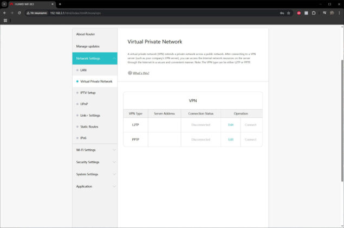The height and width of the screenshot is (228, 344).
Task: Edit the PPTP VPN entry
Action: [x=231, y=140]
